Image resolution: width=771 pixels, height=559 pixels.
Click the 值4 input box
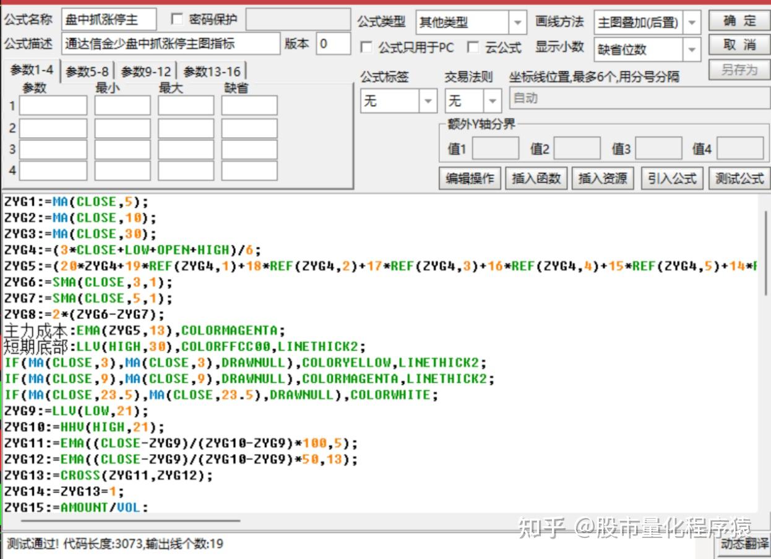coord(740,148)
